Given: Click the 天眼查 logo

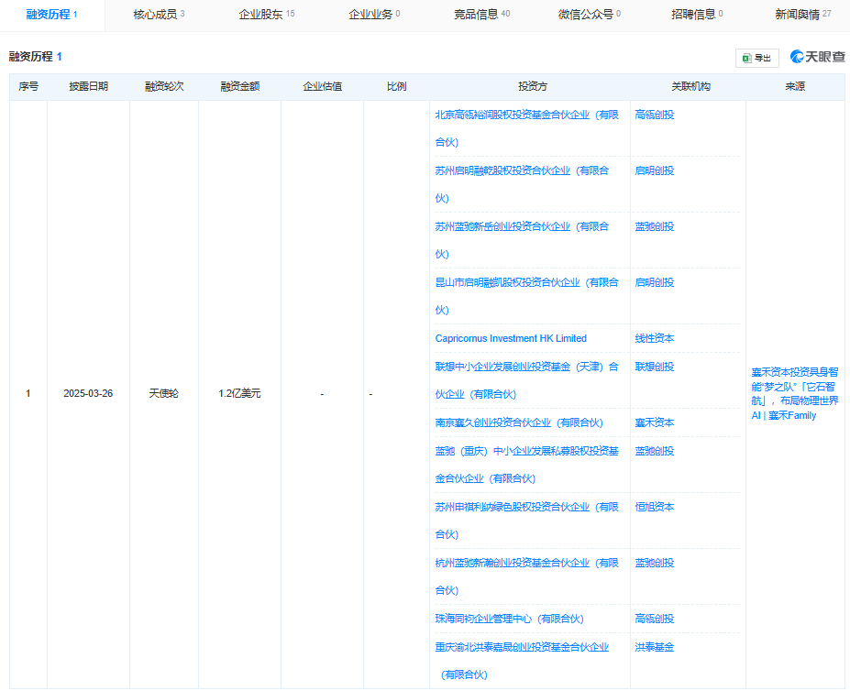Looking at the screenshot, I should click(818, 57).
